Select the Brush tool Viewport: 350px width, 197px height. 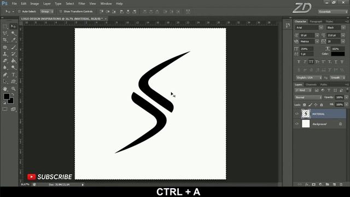tap(13, 48)
